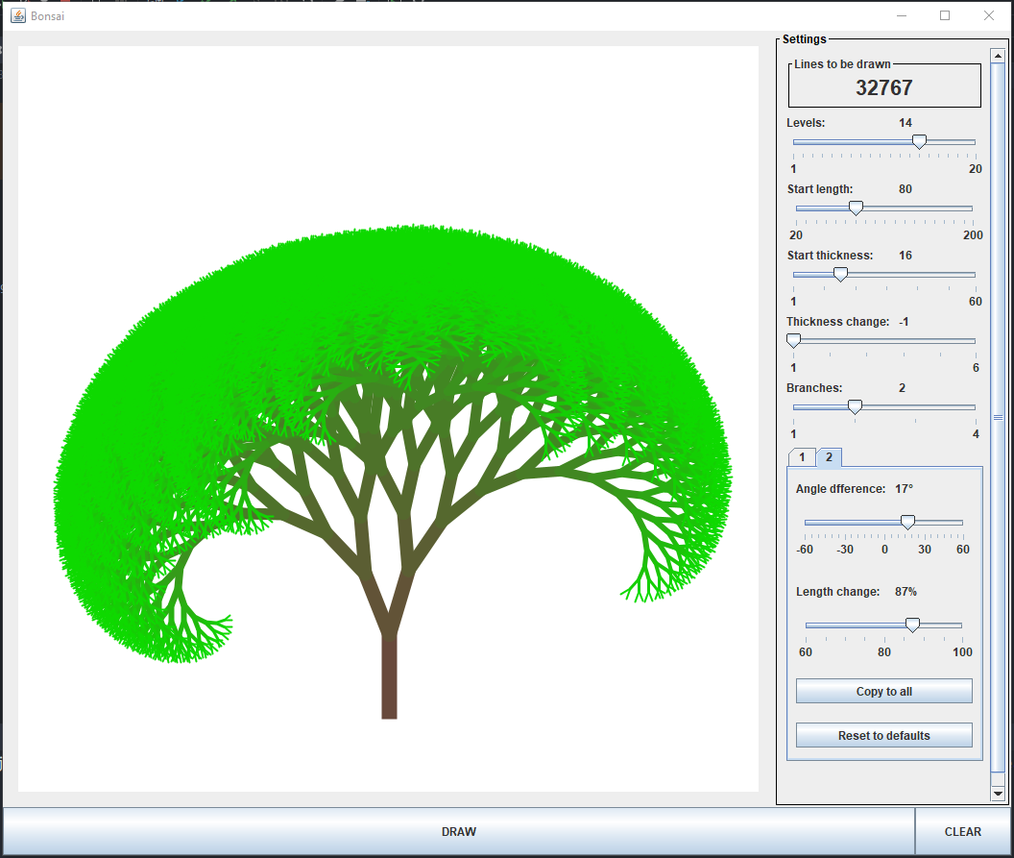1014x858 pixels.
Task: Click the Start thickness value 16
Action: point(905,255)
